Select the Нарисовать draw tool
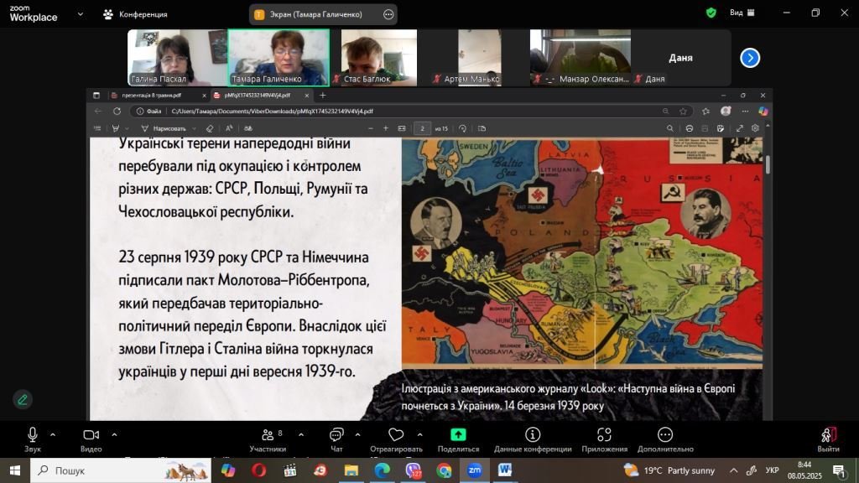 point(164,128)
